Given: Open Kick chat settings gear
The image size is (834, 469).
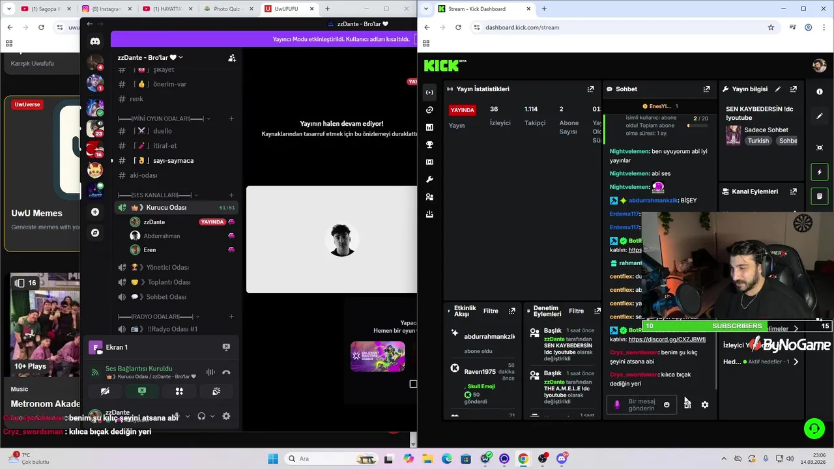Looking at the screenshot, I should 704,405.
